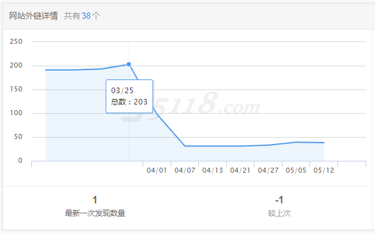This screenshot has width=375, height=234.
Task: Click the 50 y-axis label
Action: pyautogui.click(x=18, y=137)
